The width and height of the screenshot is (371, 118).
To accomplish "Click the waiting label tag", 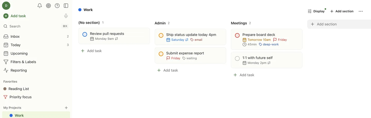I will pyautogui.click(x=190, y=58).
